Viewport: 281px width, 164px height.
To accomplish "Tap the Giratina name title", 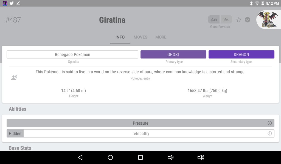I will point(112,20).
